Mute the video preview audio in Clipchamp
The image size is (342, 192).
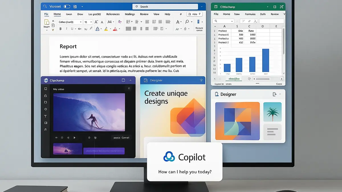pyautogui.click(x=68, y=137)
